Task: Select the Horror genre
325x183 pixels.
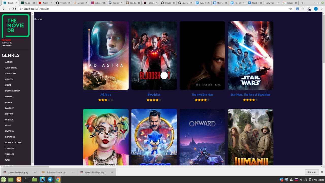Action: (9, 120)
